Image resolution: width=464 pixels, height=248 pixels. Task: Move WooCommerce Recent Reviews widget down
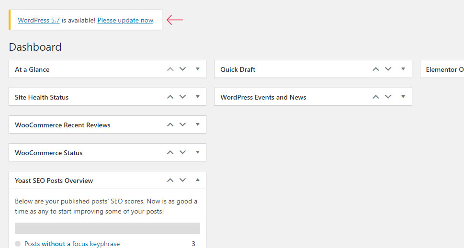(182, 125)
